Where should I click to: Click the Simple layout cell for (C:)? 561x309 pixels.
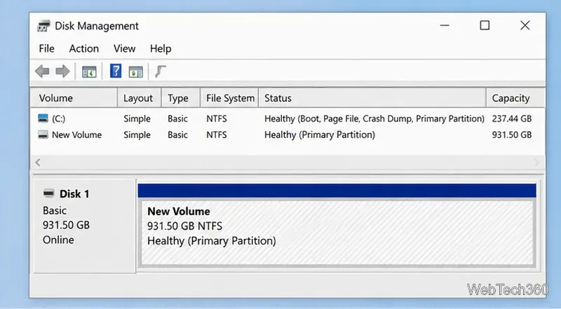pyautogui.click(x=137, y=118)
